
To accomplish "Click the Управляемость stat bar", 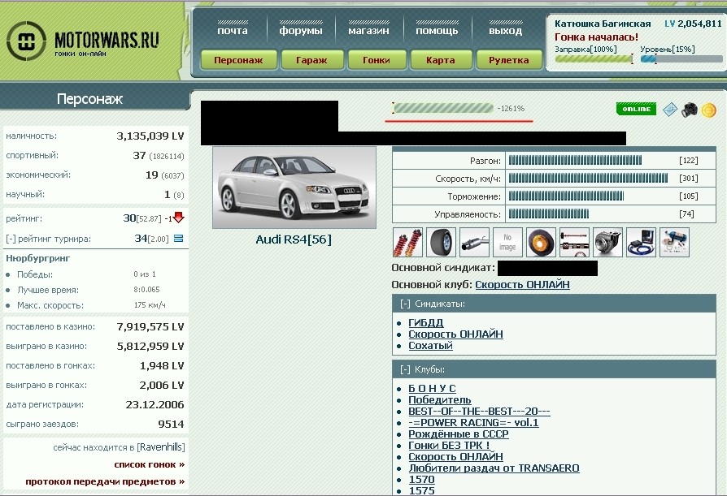I will coord(548,213).
